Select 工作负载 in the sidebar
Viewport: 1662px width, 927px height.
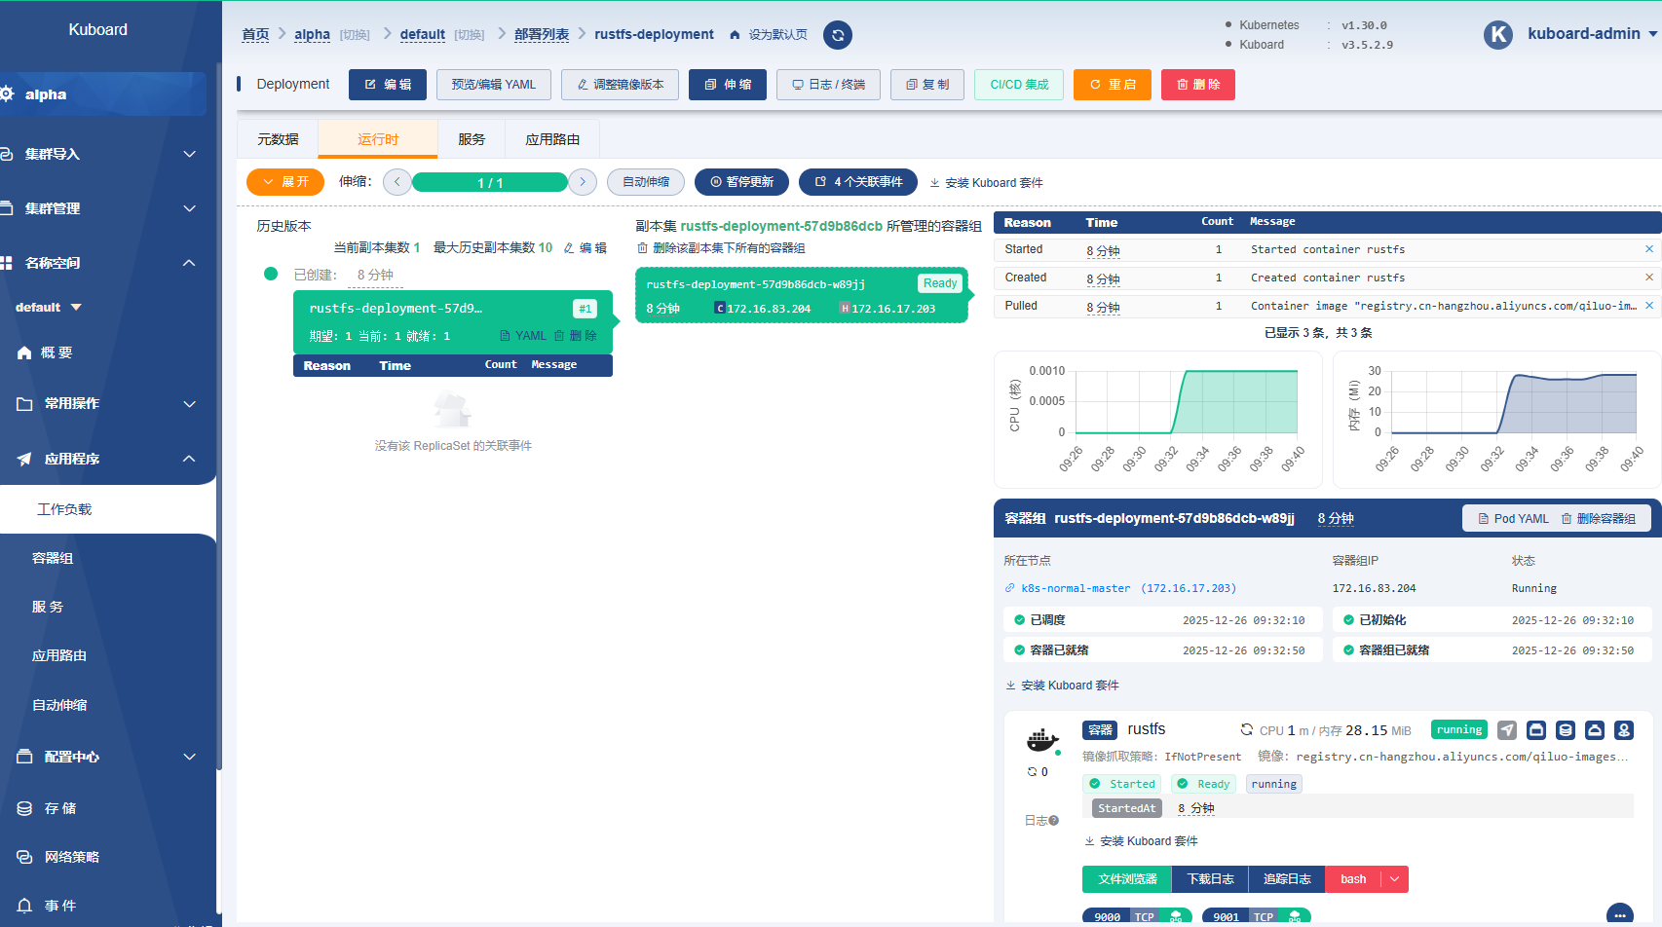point(64,509)
